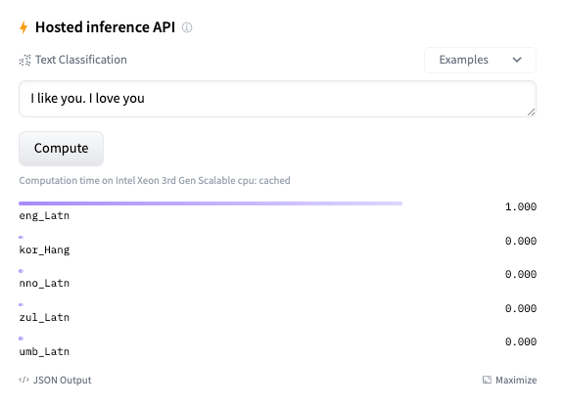The image size is (563, 406).
Task: Select the umb_Latn result label
Action: coord(44,351)
